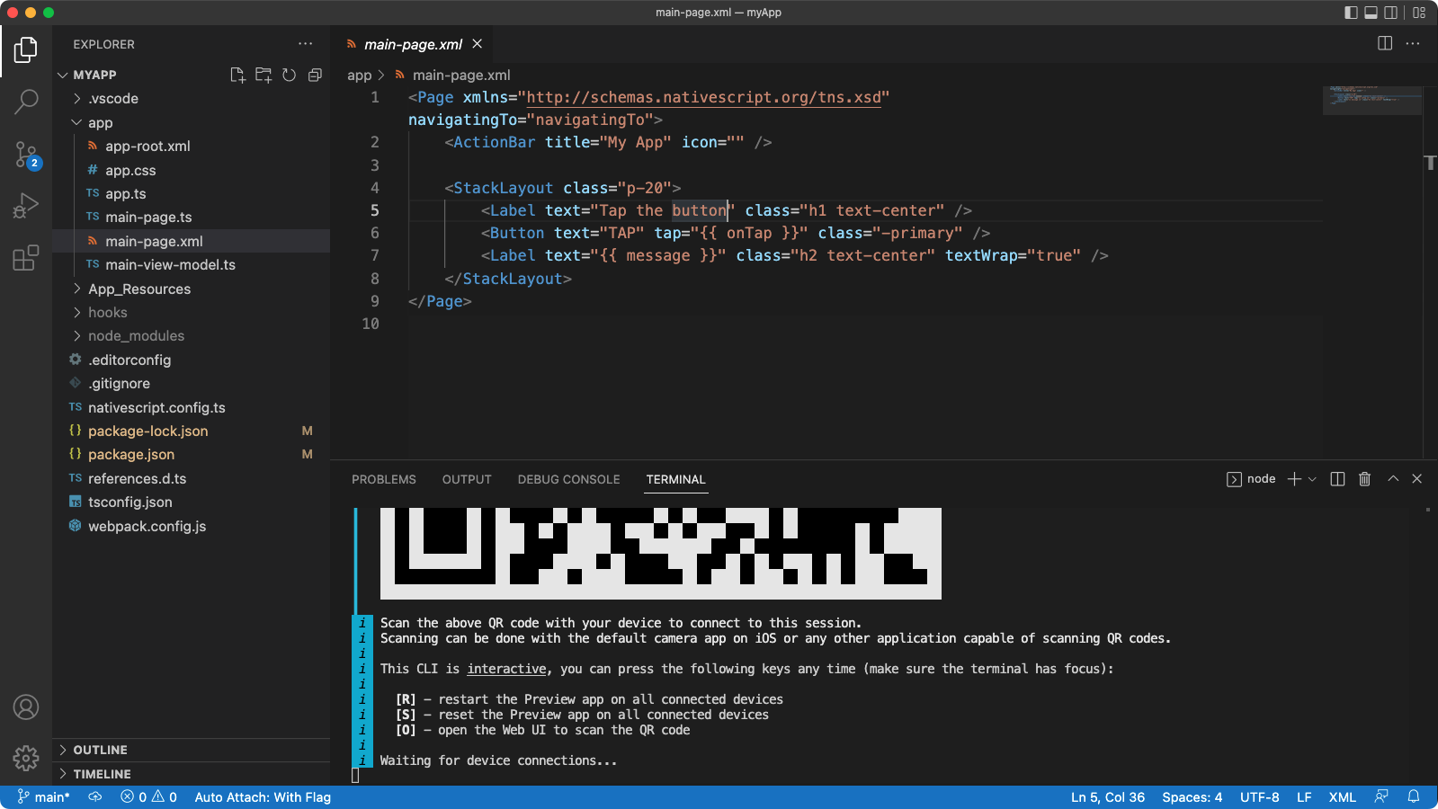This screenshot has width=1438, height=809.
Task: Open Source Control view with 2 changes
Action: (x=26, y=155)
